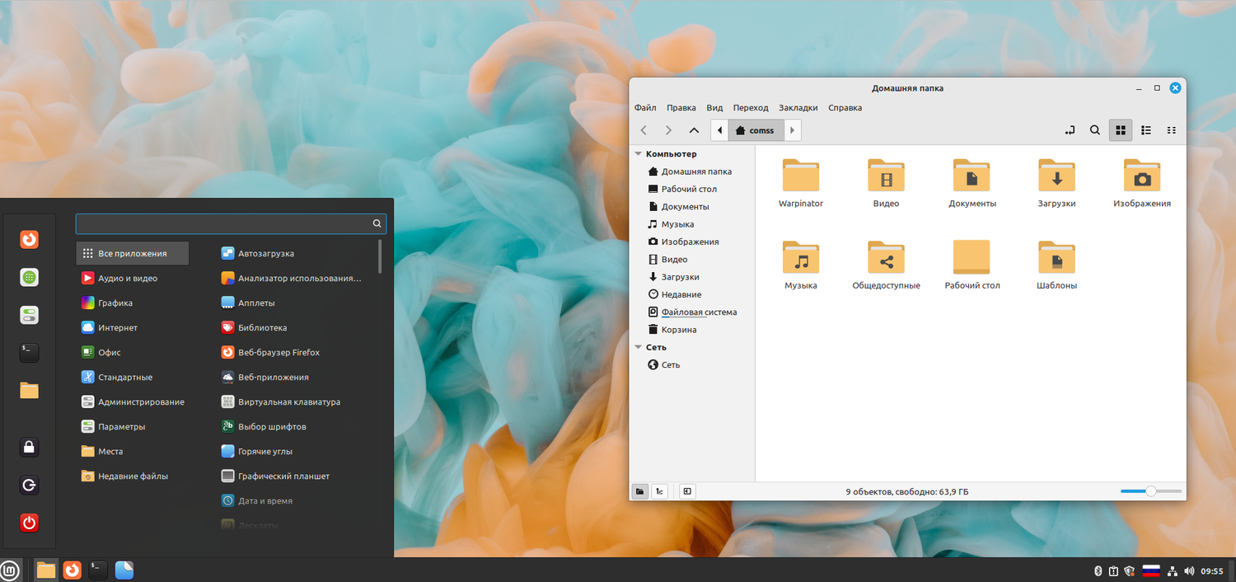Open the Справка menu

pyautogui.click(x=845, y=108)
